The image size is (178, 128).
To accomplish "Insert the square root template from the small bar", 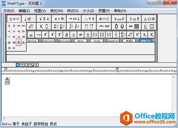I will 130,35.
